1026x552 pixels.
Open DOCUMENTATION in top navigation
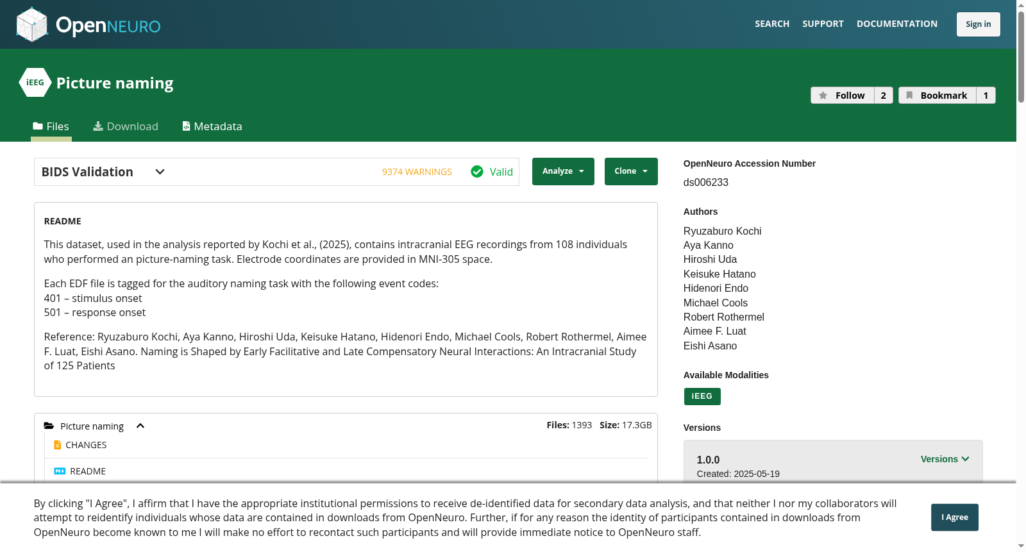(x=897, y=24)
